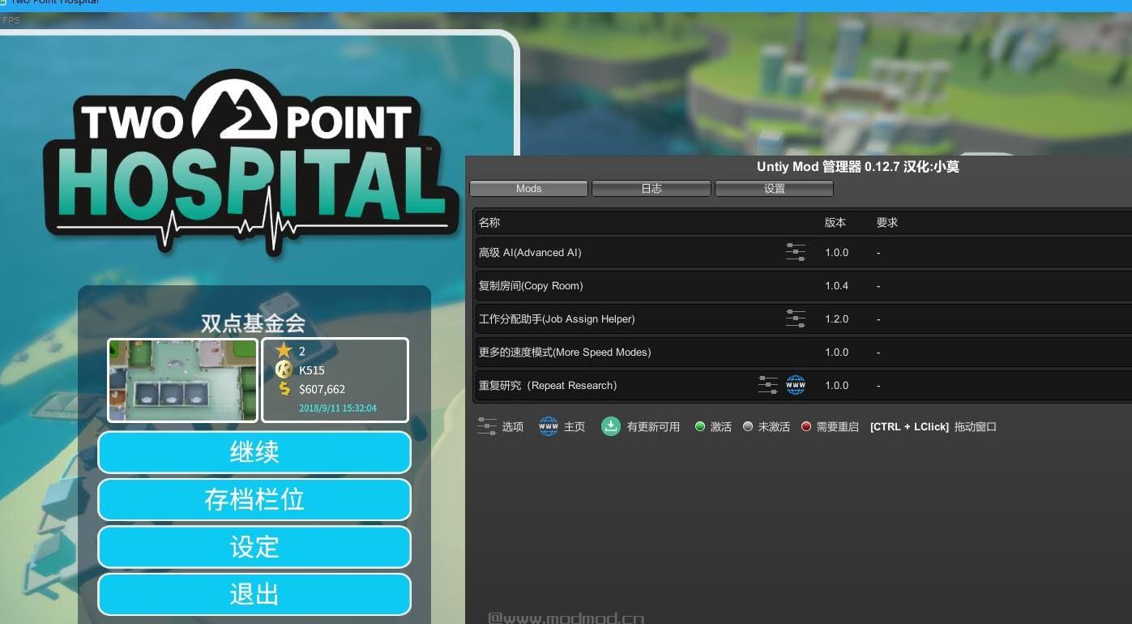Click the Unity Mod 管理器 0.12.7 title
This screenshot has height=624, width=1132.
(x=858, y=166)
